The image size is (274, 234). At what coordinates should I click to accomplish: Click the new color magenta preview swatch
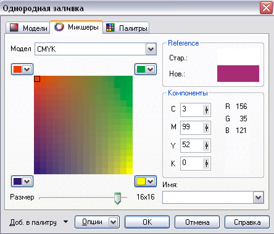pyautogui.click(x=238, y=73)
